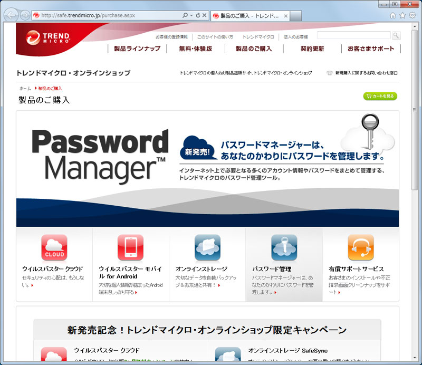Image resolution: width=422 pixels, height=365 pixels.
Task: Open the address bar search dropdown arrow
Action: tap(191, 15)
